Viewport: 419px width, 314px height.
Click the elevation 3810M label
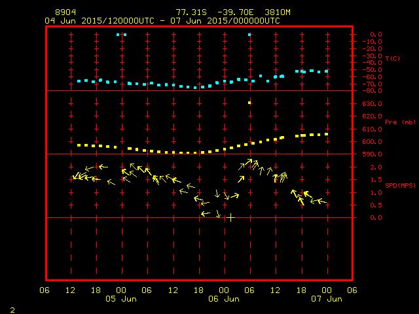278,12
